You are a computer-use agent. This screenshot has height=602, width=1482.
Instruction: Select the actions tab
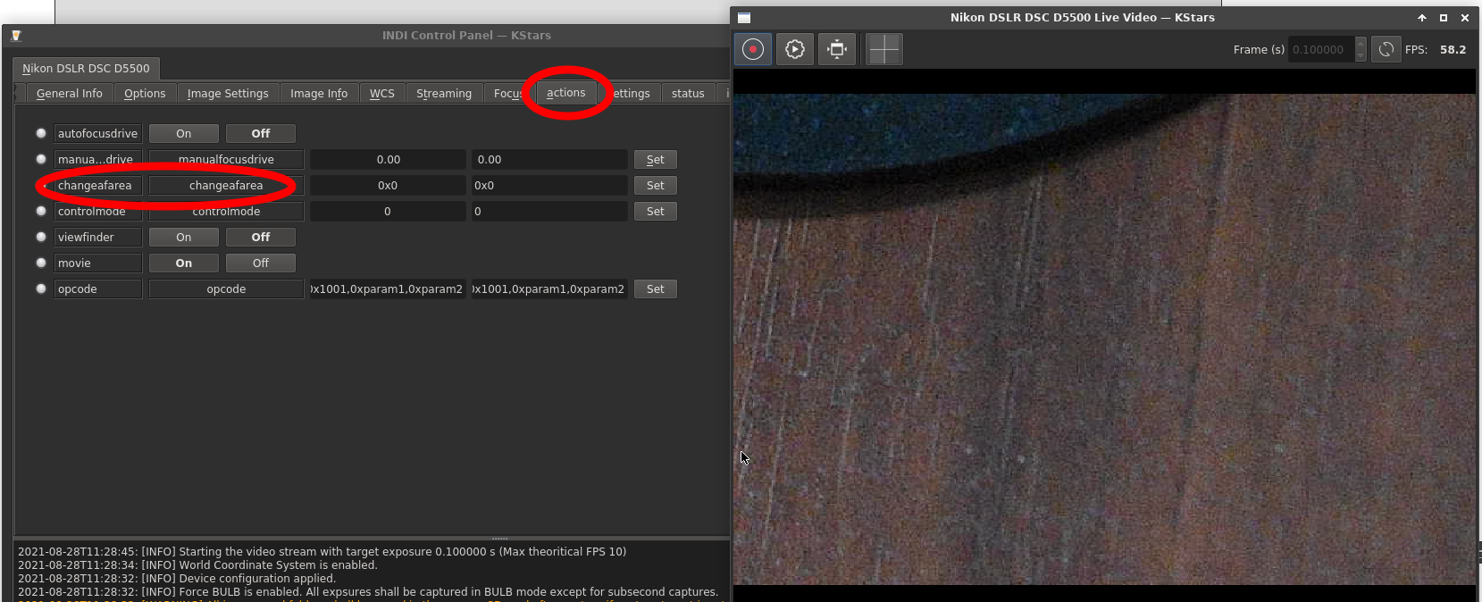point(566,93)
